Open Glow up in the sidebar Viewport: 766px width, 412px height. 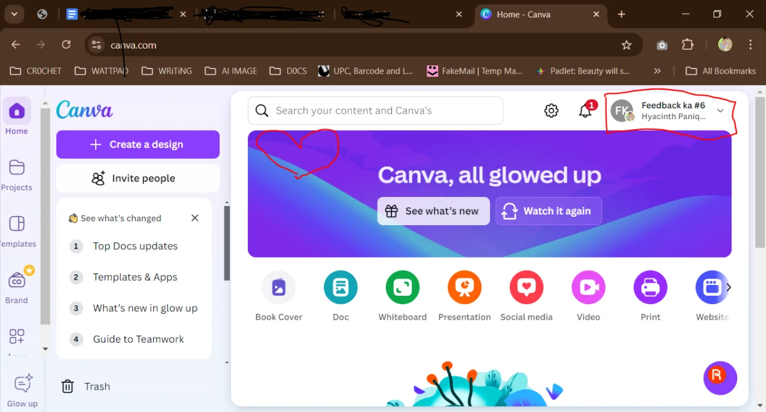point(22,391)
